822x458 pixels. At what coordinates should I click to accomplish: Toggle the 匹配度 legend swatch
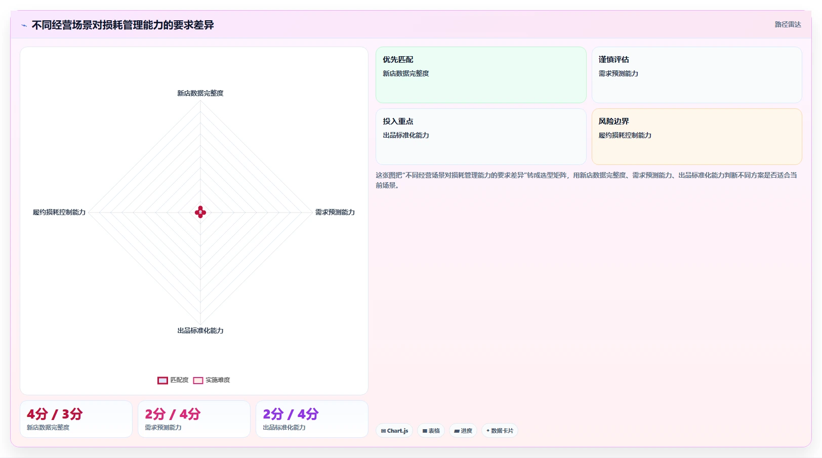click(162, 381)
